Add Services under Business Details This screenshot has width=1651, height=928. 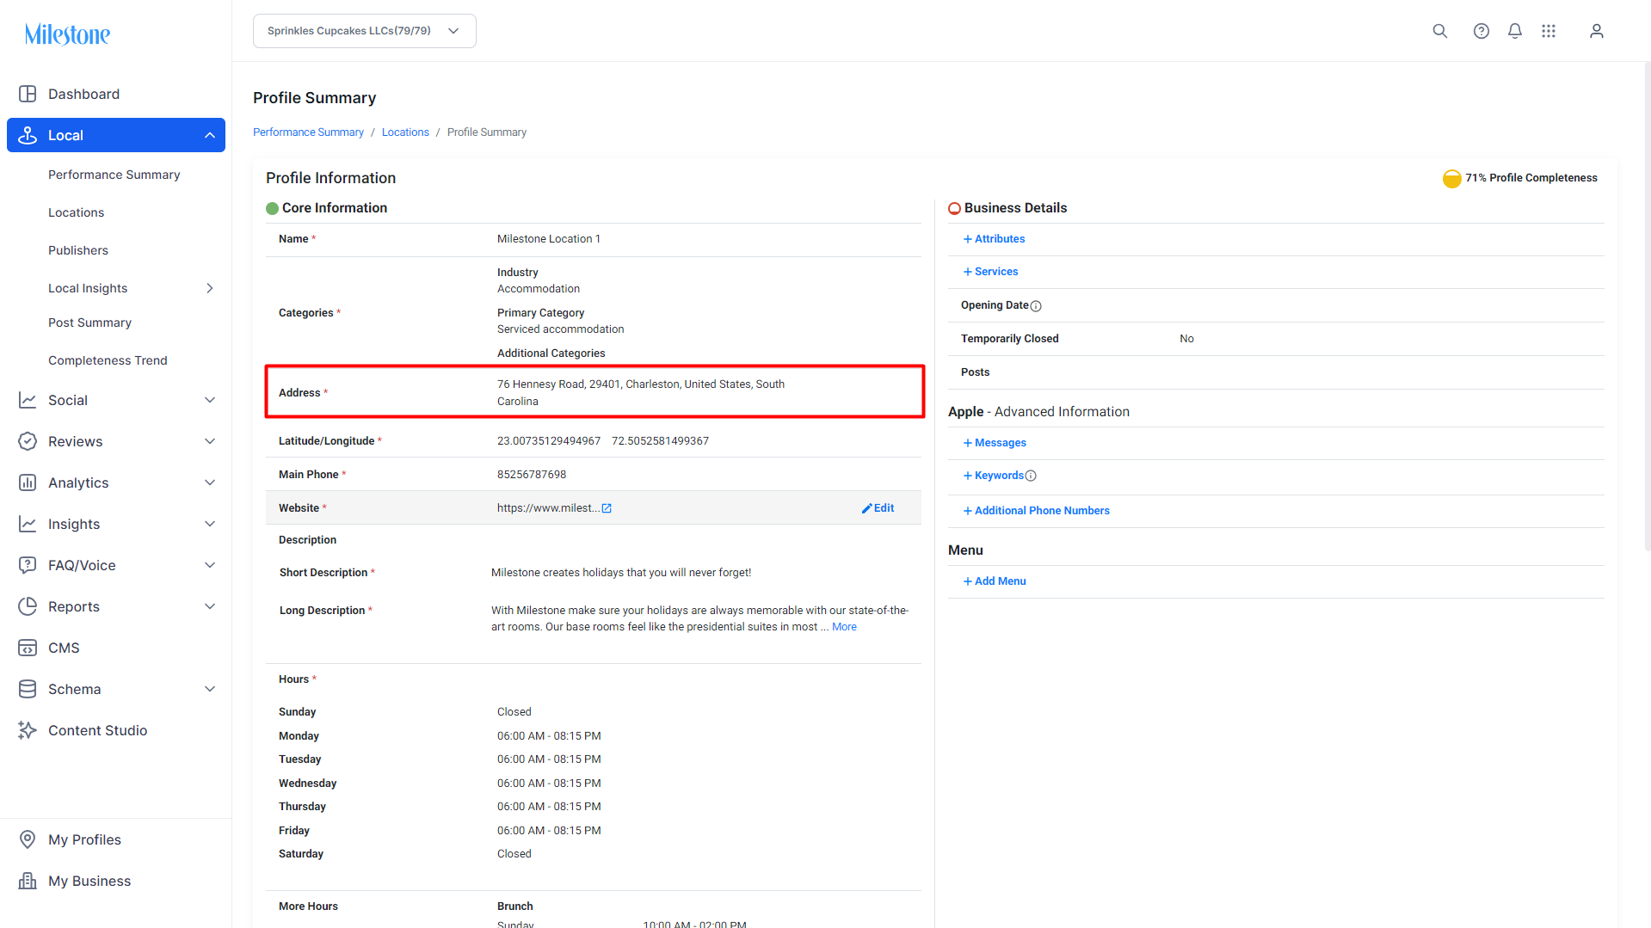tap(991, 272)
